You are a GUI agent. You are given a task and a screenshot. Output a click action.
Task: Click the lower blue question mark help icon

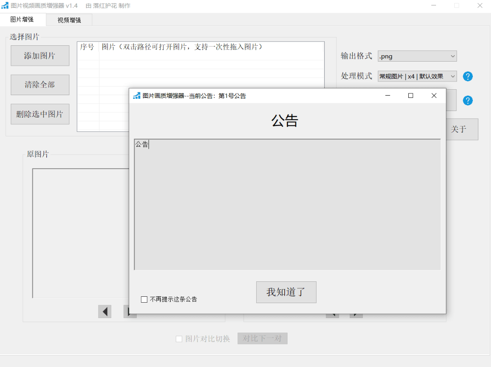point(468,100)
